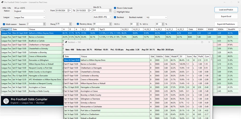Click the Recency decay 60 spinner arrows

[x=110, y=24]
